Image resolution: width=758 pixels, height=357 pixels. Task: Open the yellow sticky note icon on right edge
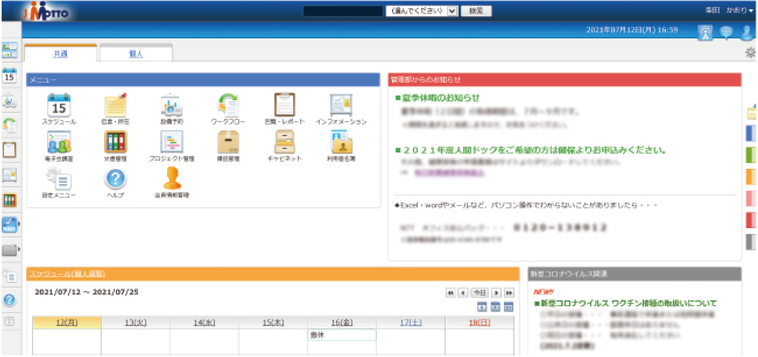(752, 113)
